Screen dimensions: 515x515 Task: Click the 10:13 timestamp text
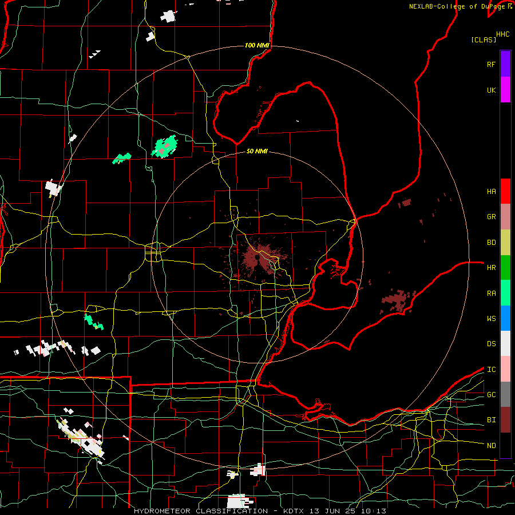[x=373, y=511]
